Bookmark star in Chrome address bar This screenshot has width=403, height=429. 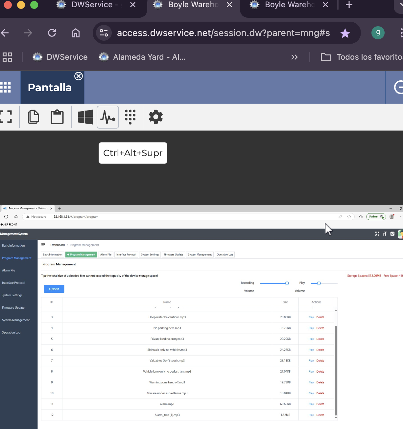pyautogui.click(x=345, y=33)
